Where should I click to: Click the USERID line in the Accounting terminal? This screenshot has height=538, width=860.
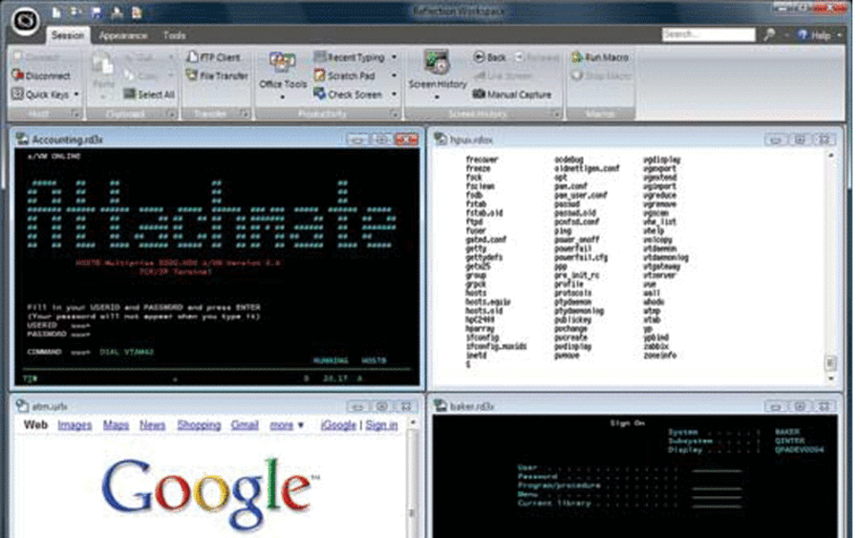coord(58,325)
